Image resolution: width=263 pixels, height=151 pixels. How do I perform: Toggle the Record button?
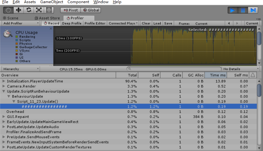(51, 23)
